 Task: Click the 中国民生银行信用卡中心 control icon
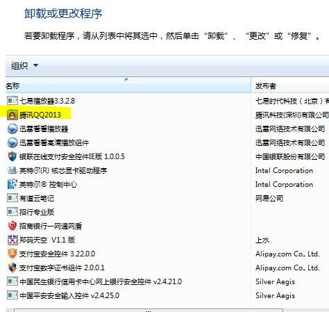coord(12,281)
